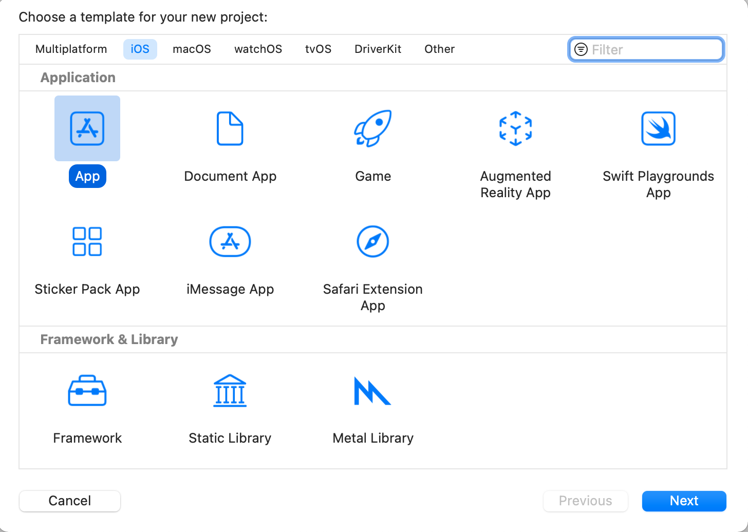This screenshot has height=532, width=748.
Task: Select the Static Library building icon
Action: pos(230,390)
